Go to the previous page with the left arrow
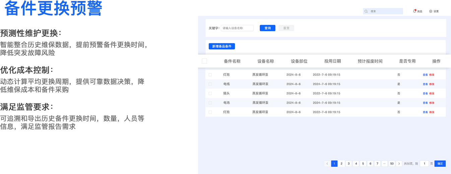451x174 pixels. (327, 164)
